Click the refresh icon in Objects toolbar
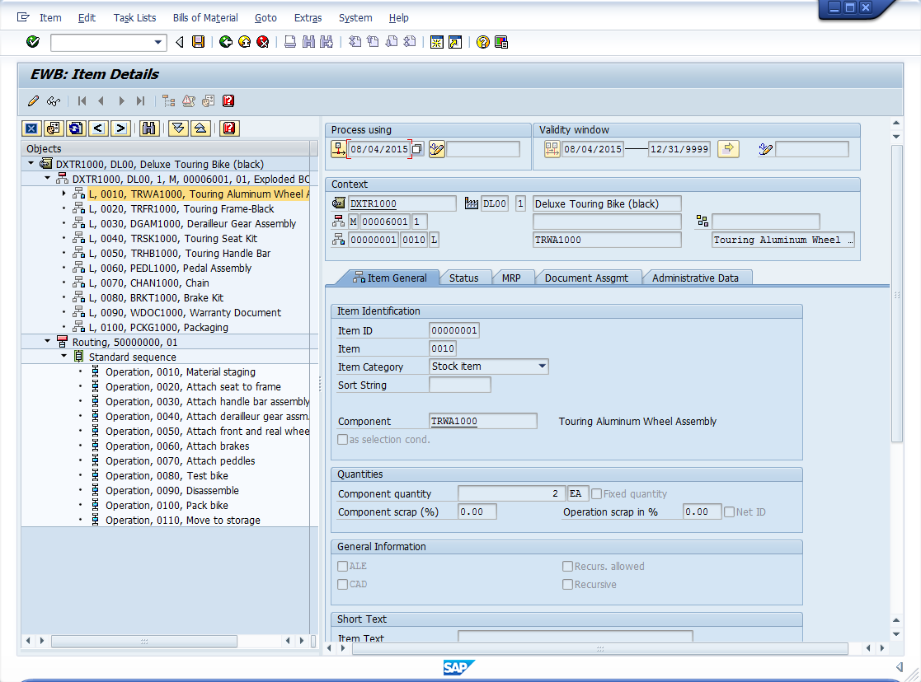Viewport: 921px width, 682px height. (x=76, y=128)
